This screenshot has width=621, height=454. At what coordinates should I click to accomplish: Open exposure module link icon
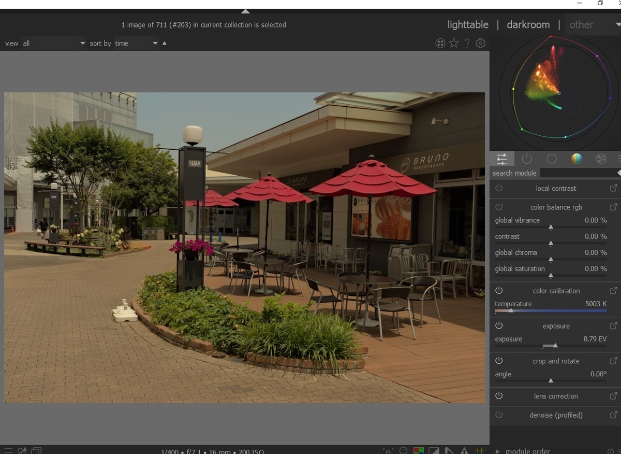(613, 325)
